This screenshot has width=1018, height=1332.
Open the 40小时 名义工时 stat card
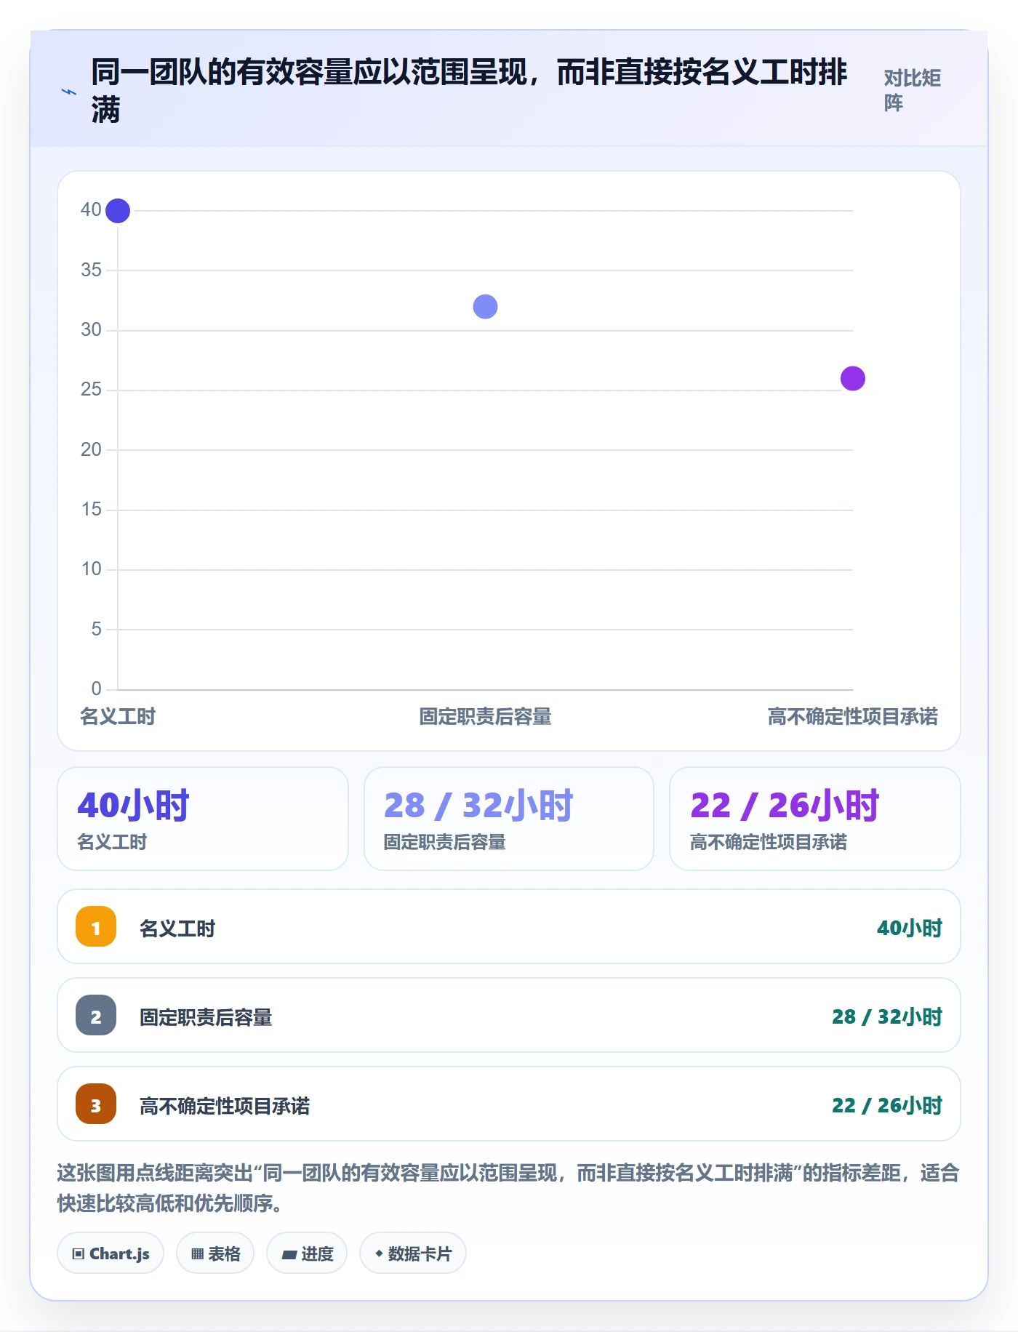[x=203, y=819]
